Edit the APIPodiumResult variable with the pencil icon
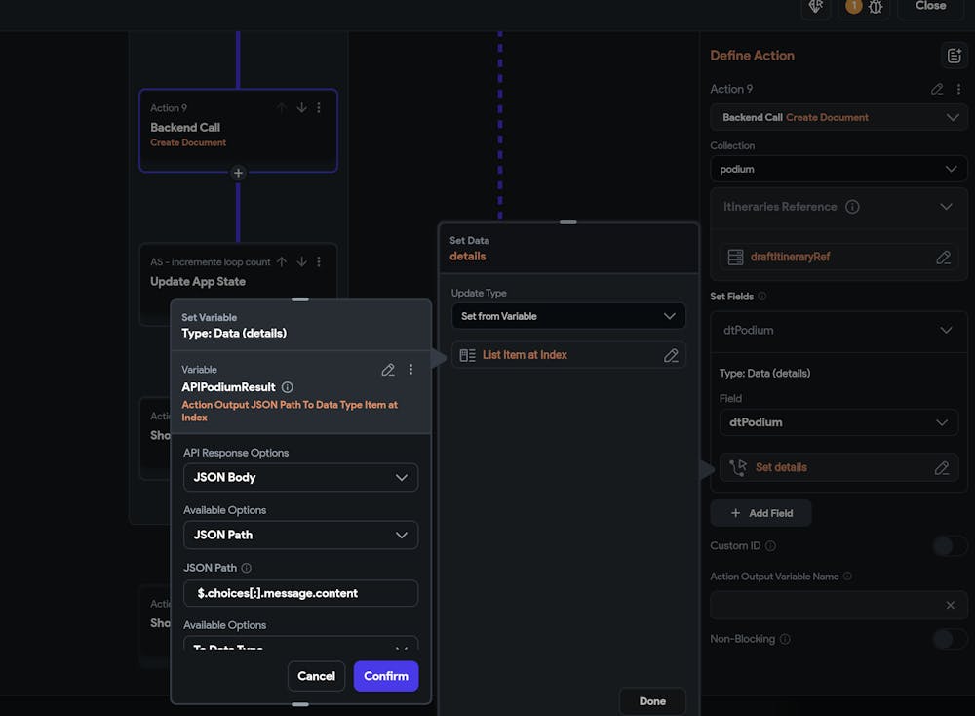The width and height of the screenshot is (975, 716). pyautogui.click(x=388, y=370)
